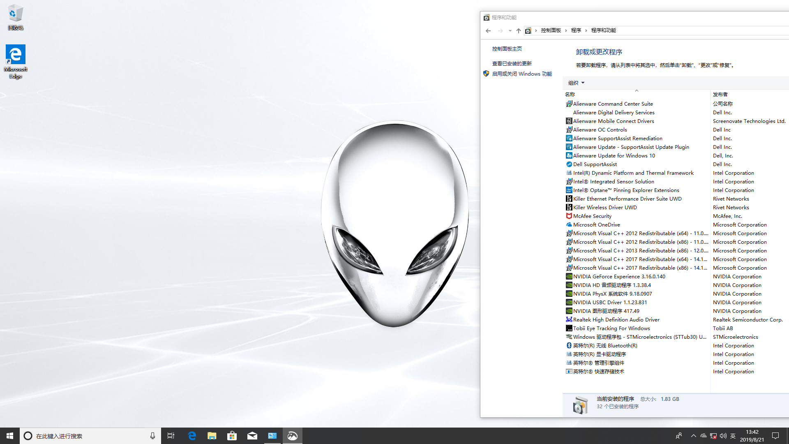Click 程序和功能 in the address breadcrumb
Viewport: 789px width, 444px height.
(x=603, y=30)
